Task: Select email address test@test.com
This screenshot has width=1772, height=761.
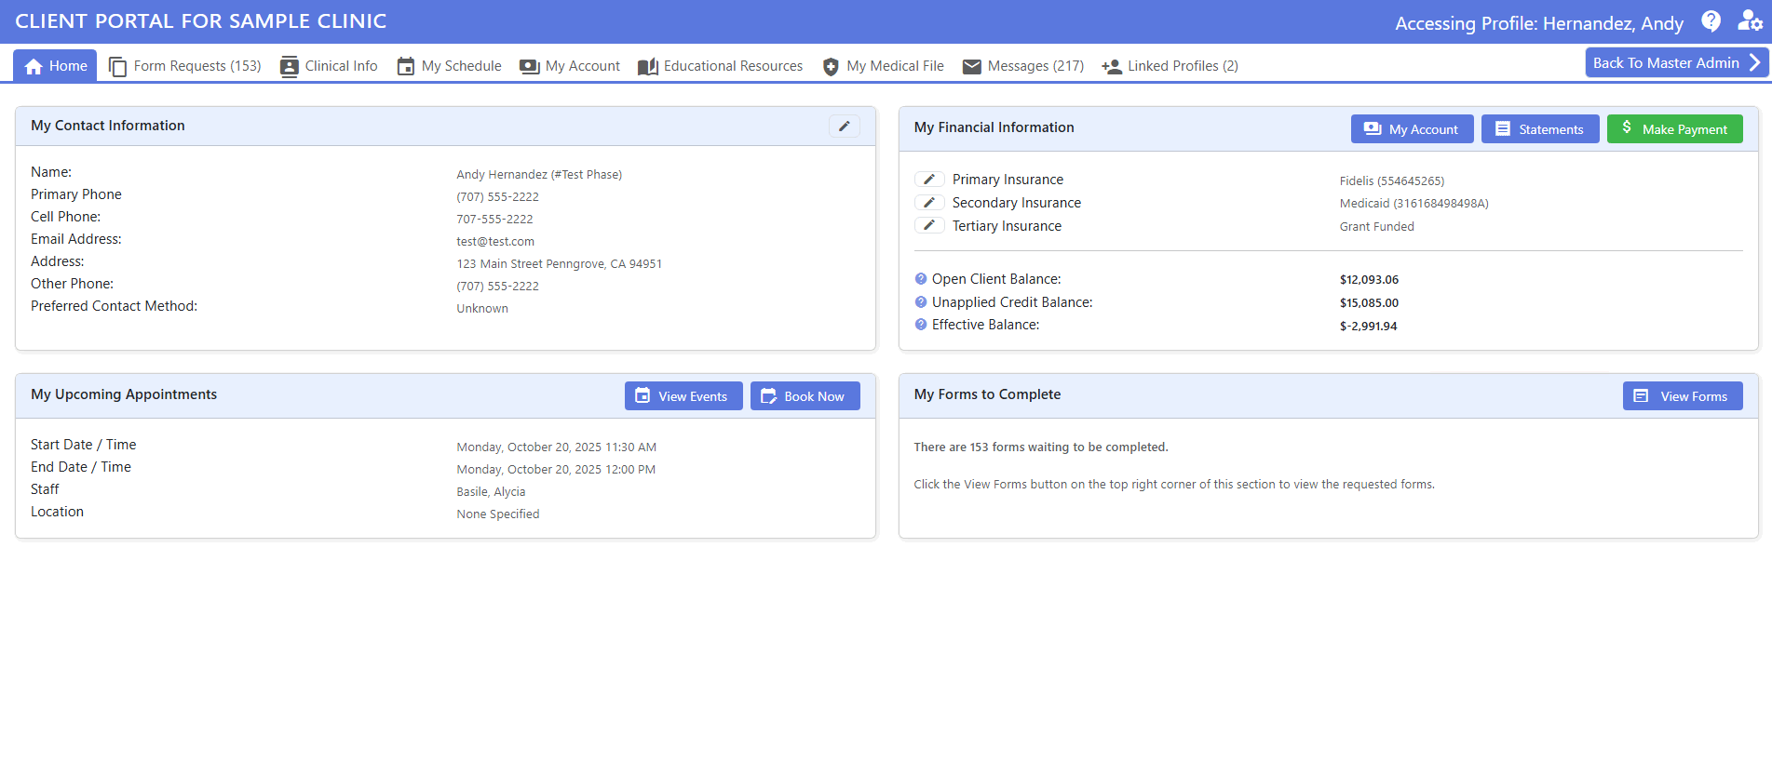Action: (x=495, y=242)
